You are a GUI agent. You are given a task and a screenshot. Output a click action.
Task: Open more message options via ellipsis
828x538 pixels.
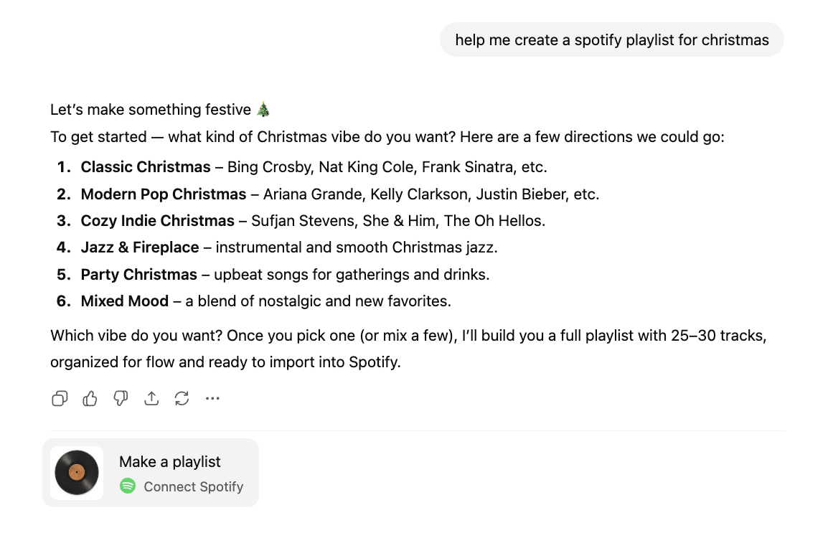coord(212,398)
